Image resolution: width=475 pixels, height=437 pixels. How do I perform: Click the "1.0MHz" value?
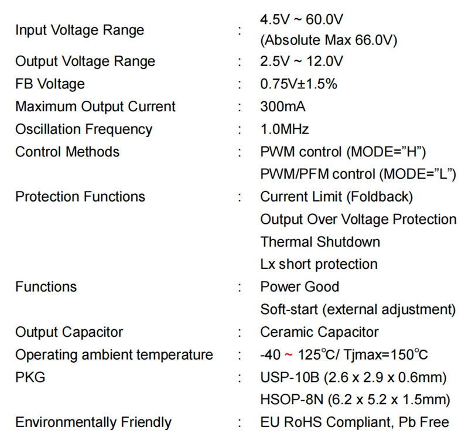(285, 129)
